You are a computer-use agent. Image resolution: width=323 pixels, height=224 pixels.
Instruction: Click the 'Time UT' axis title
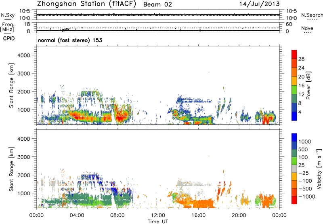[x=158, y=222]
